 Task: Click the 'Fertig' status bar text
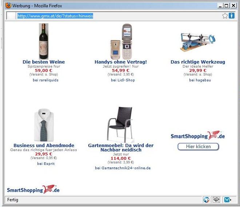pos(13,200)
